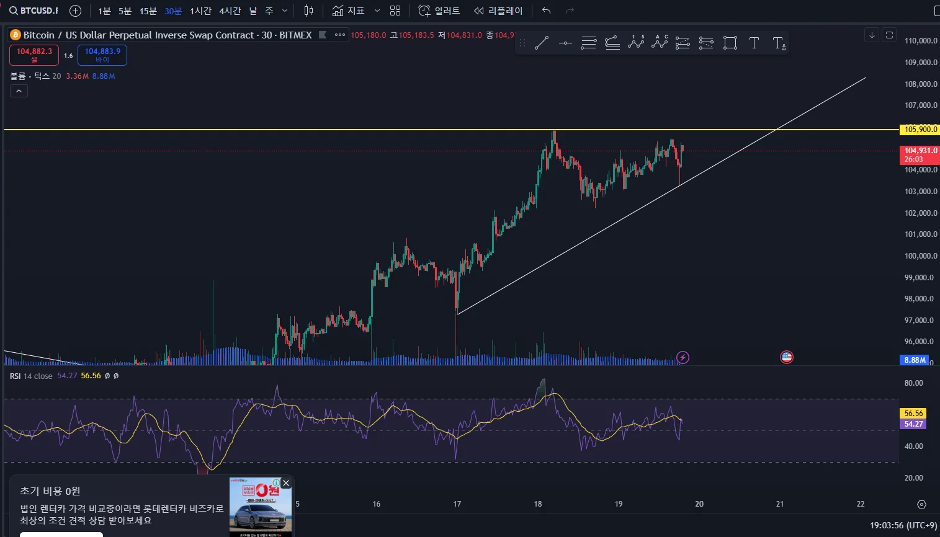The width and height of the screenshot is (940, 537).
Task: Click the 104,883.9 바이 buy button
Action: [x=102, y=55]
